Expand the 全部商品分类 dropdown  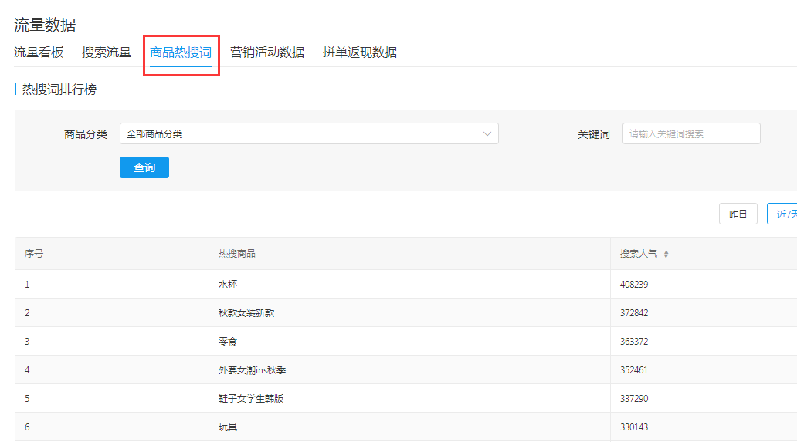[309, 134]
